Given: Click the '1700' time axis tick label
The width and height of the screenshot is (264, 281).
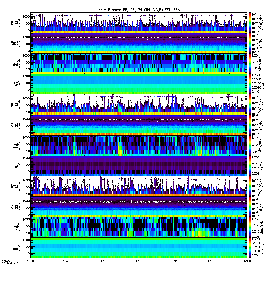Looking at the screenshot, I should pyautogui.click(x=139, y=261).
